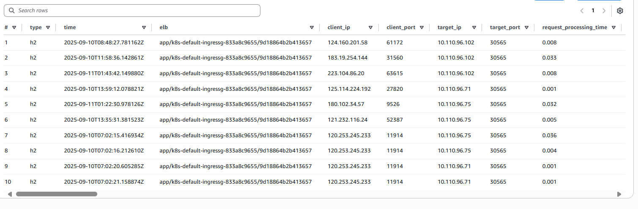Go to previous page arrow

pyautogui.click(x=582, y=11)
